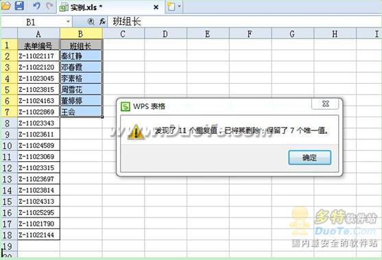The height and width of the screenshot is (260, 382).
Task: Click the magnifier icon in formula bar
Action: point(91,22)
